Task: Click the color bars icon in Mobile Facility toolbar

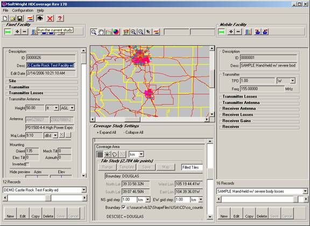Action: [248, 32]
